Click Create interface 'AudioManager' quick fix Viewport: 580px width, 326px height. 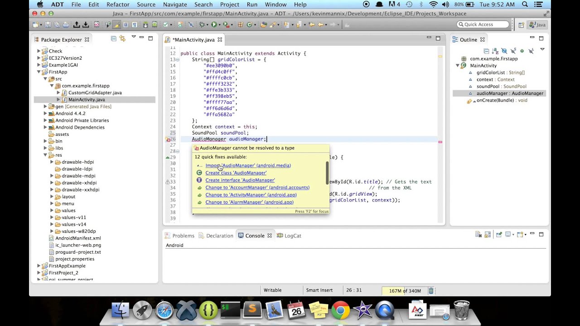240,180
